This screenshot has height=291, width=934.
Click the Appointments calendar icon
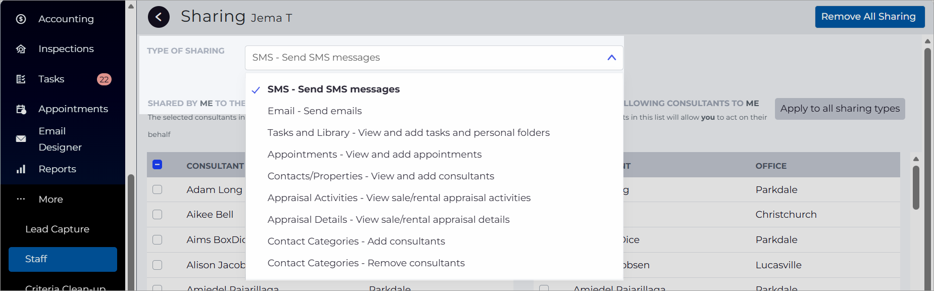pos(21,109)
